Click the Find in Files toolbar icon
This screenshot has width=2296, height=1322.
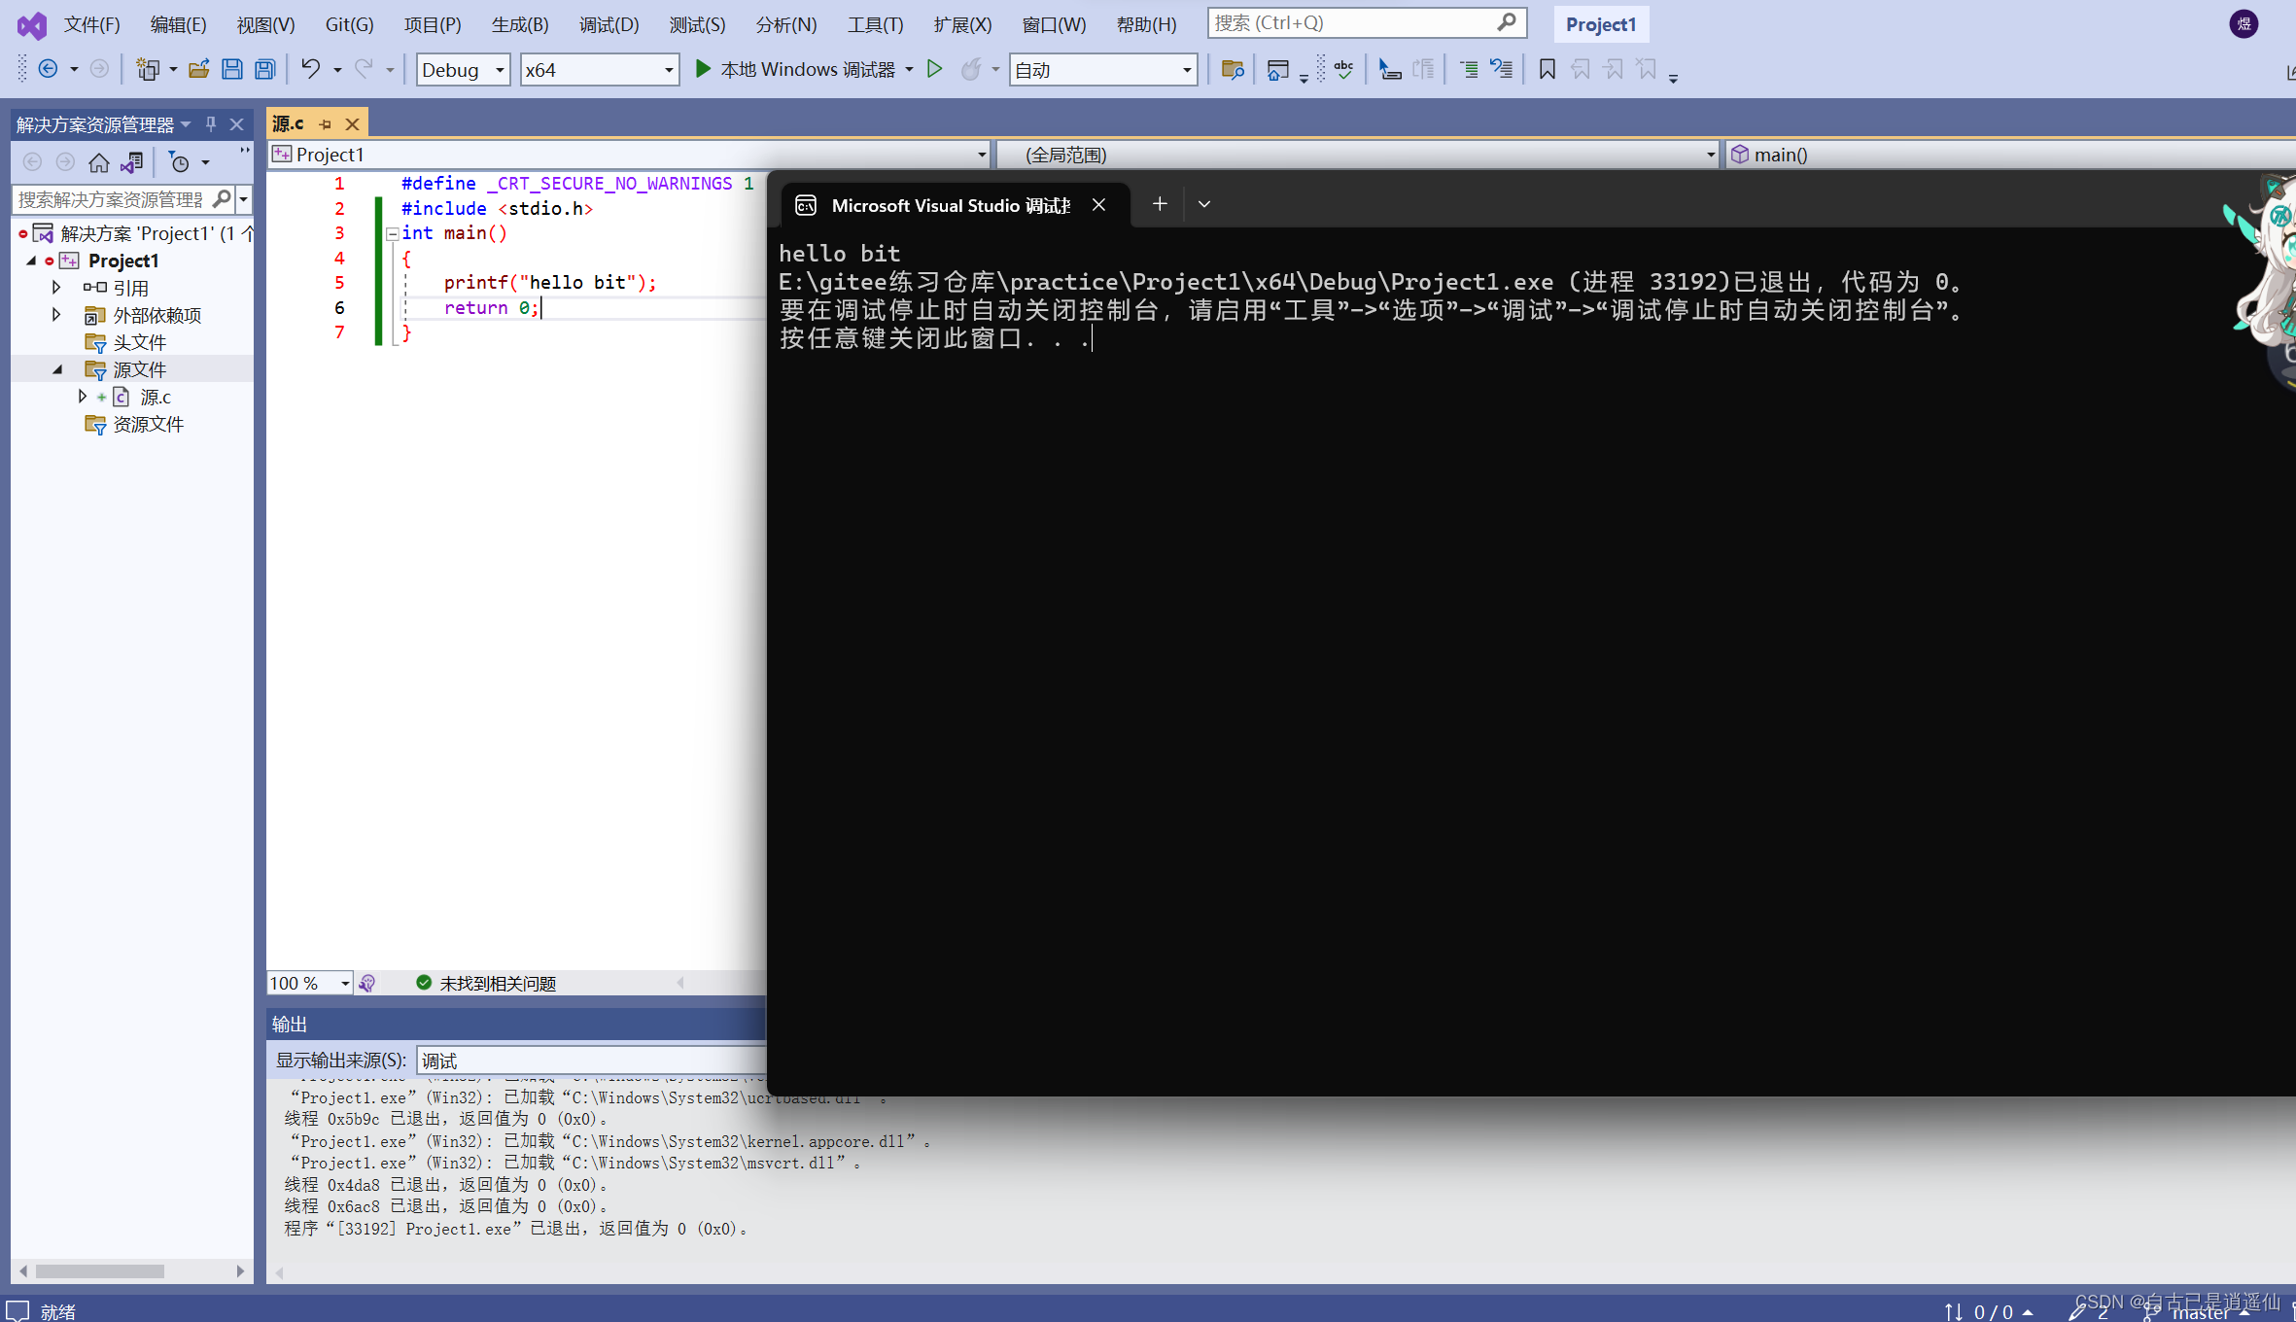(x=1233, y=69)
